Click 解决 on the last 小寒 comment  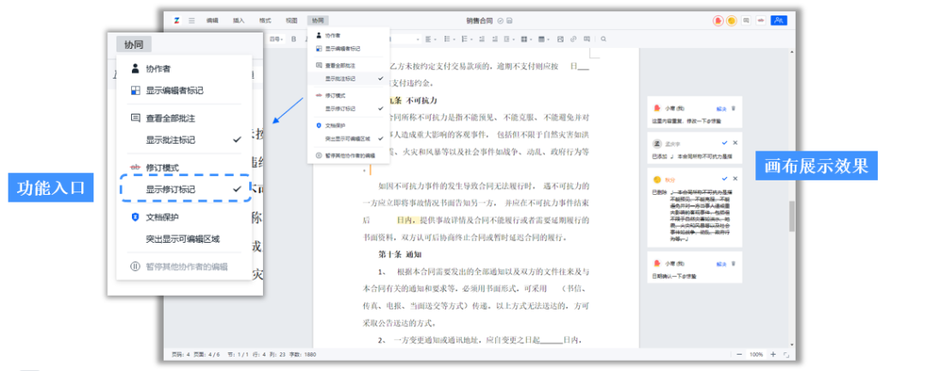click(x=721, y=263)
